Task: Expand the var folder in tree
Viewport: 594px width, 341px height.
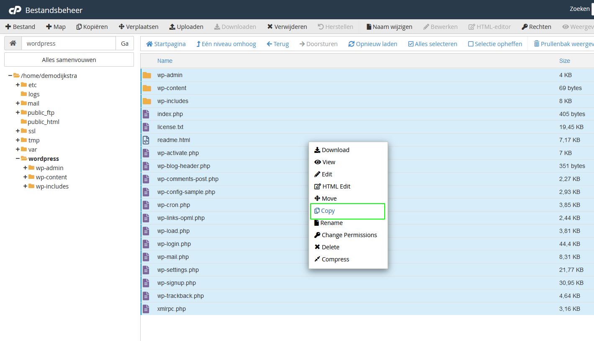Action: pos(18,150)
